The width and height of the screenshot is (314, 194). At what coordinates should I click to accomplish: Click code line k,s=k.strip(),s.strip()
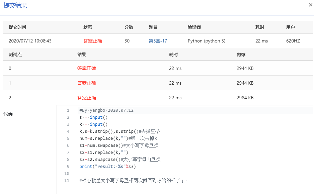(120, 131)
